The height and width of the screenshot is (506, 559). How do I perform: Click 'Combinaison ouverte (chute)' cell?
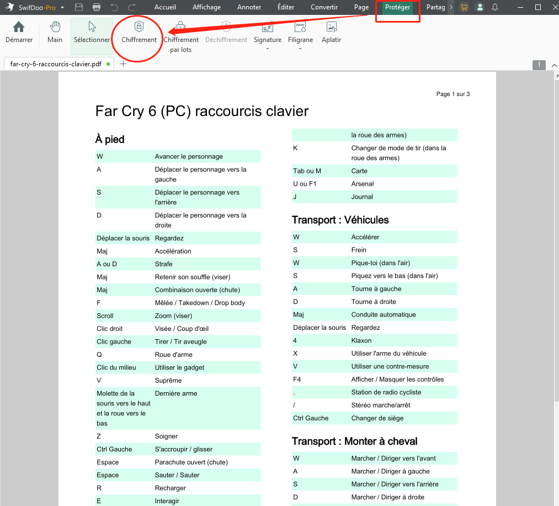coord(197,290)
